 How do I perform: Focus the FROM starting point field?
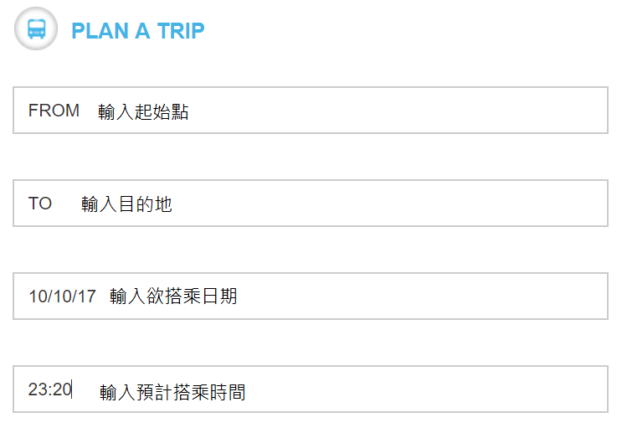311,110
